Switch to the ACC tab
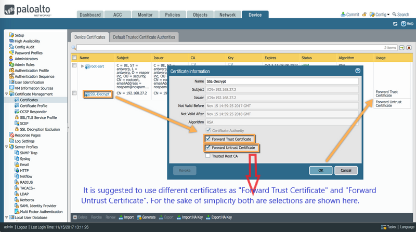Image resolution: width=416 pixels, height=232 pixels. click(x=118, y=15)
